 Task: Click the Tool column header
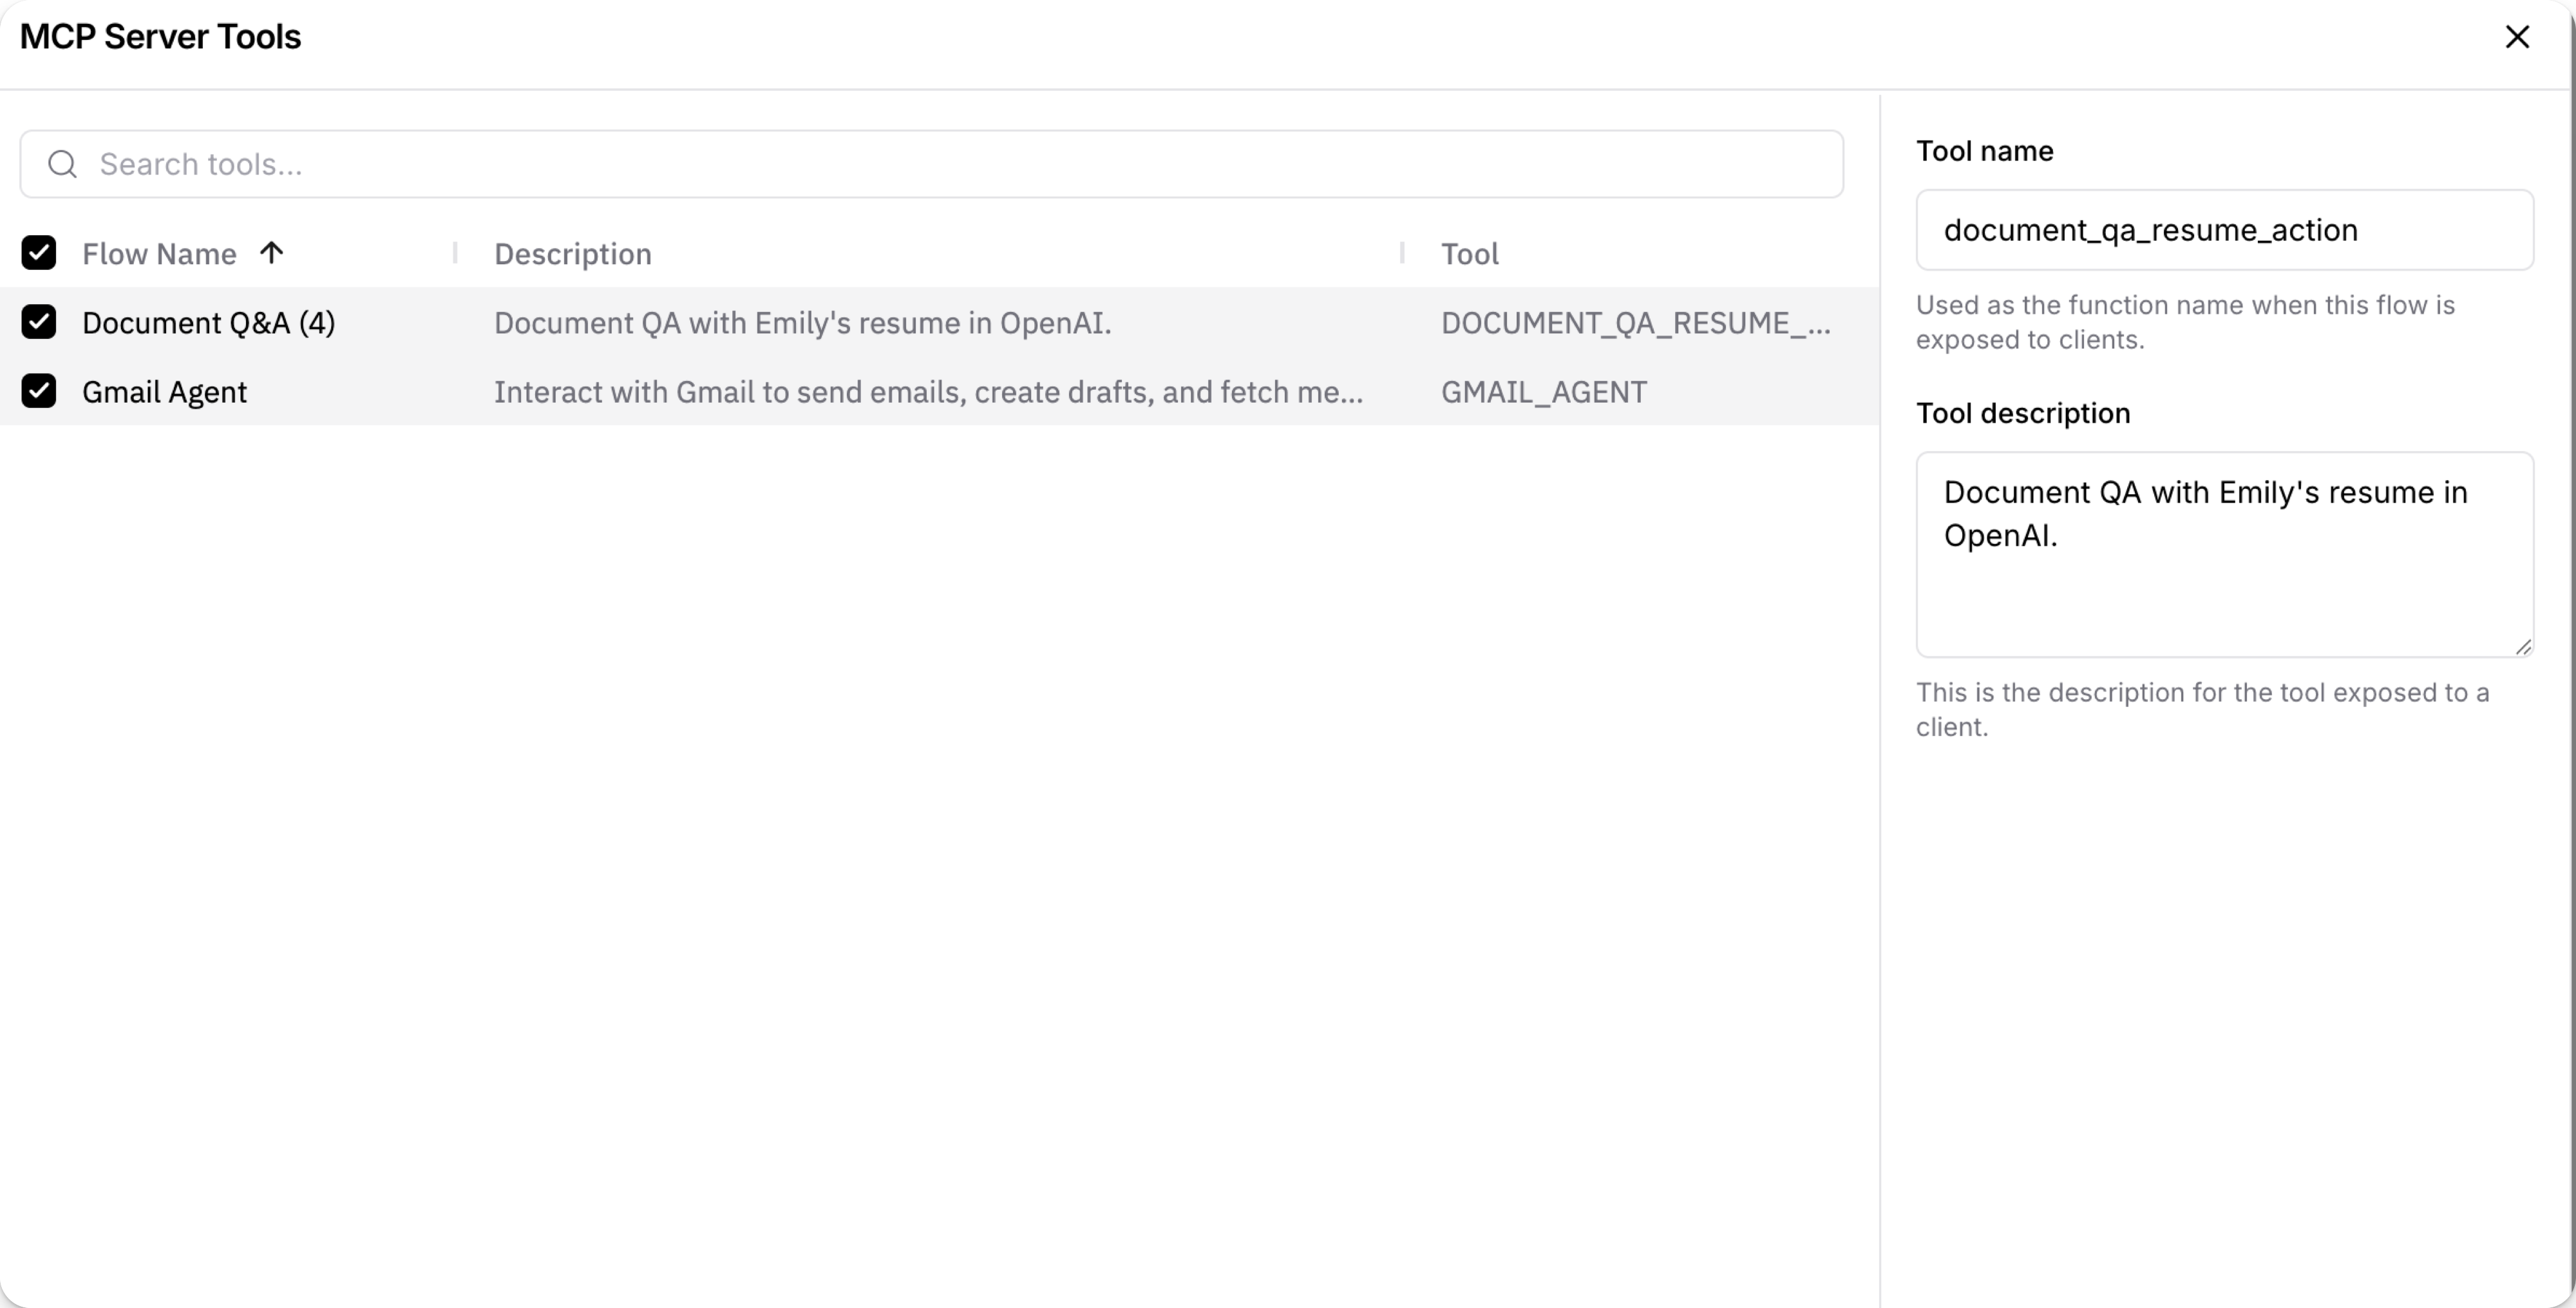pyautogui.click(x=1470, y=253)
